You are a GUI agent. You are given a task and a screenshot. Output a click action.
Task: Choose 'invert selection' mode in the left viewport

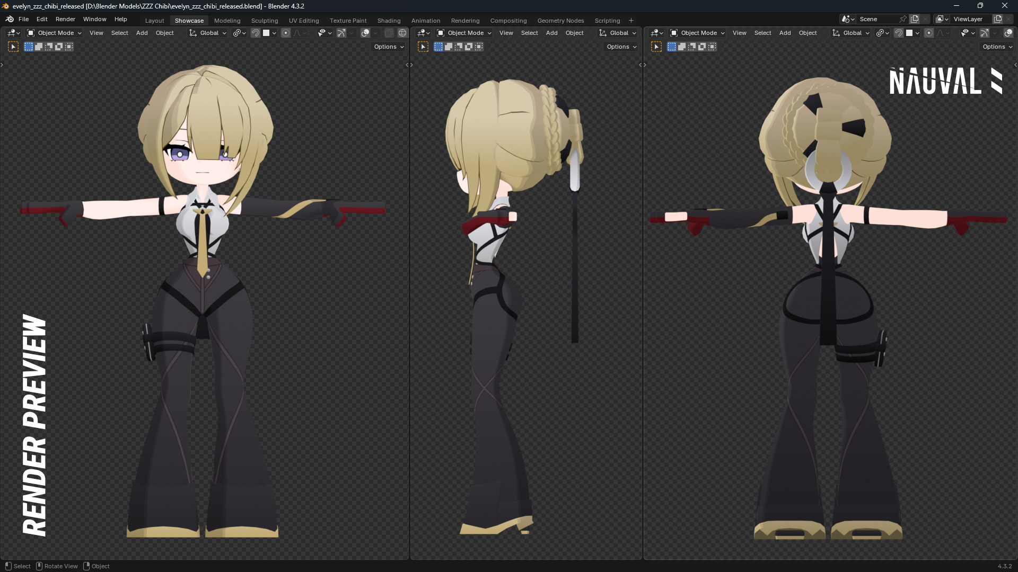pyautogui.click(x=59, y=47)
